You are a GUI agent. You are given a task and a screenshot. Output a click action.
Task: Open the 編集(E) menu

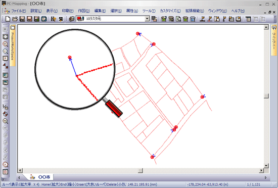click(100, 11)
